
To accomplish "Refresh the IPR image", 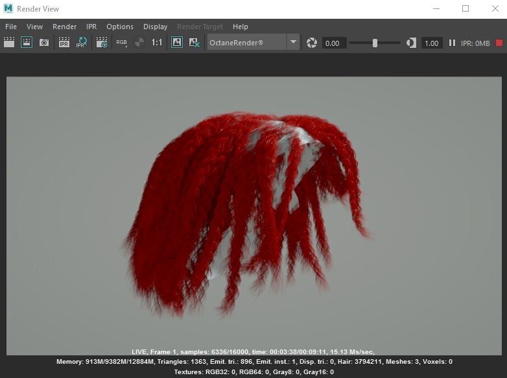I will pyautogui.click(x=82, y=43).
